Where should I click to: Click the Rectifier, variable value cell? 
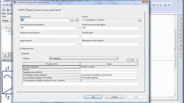(x=109, y=67)
